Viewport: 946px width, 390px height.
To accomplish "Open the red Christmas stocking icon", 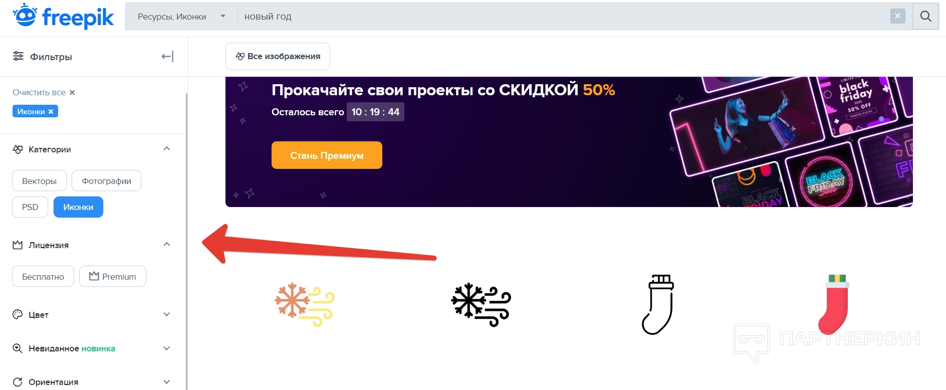I will (x=834, y=304).
